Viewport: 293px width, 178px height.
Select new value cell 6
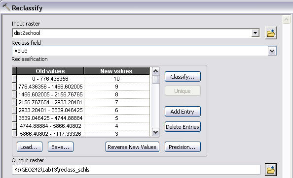click(x=117, y=110)
